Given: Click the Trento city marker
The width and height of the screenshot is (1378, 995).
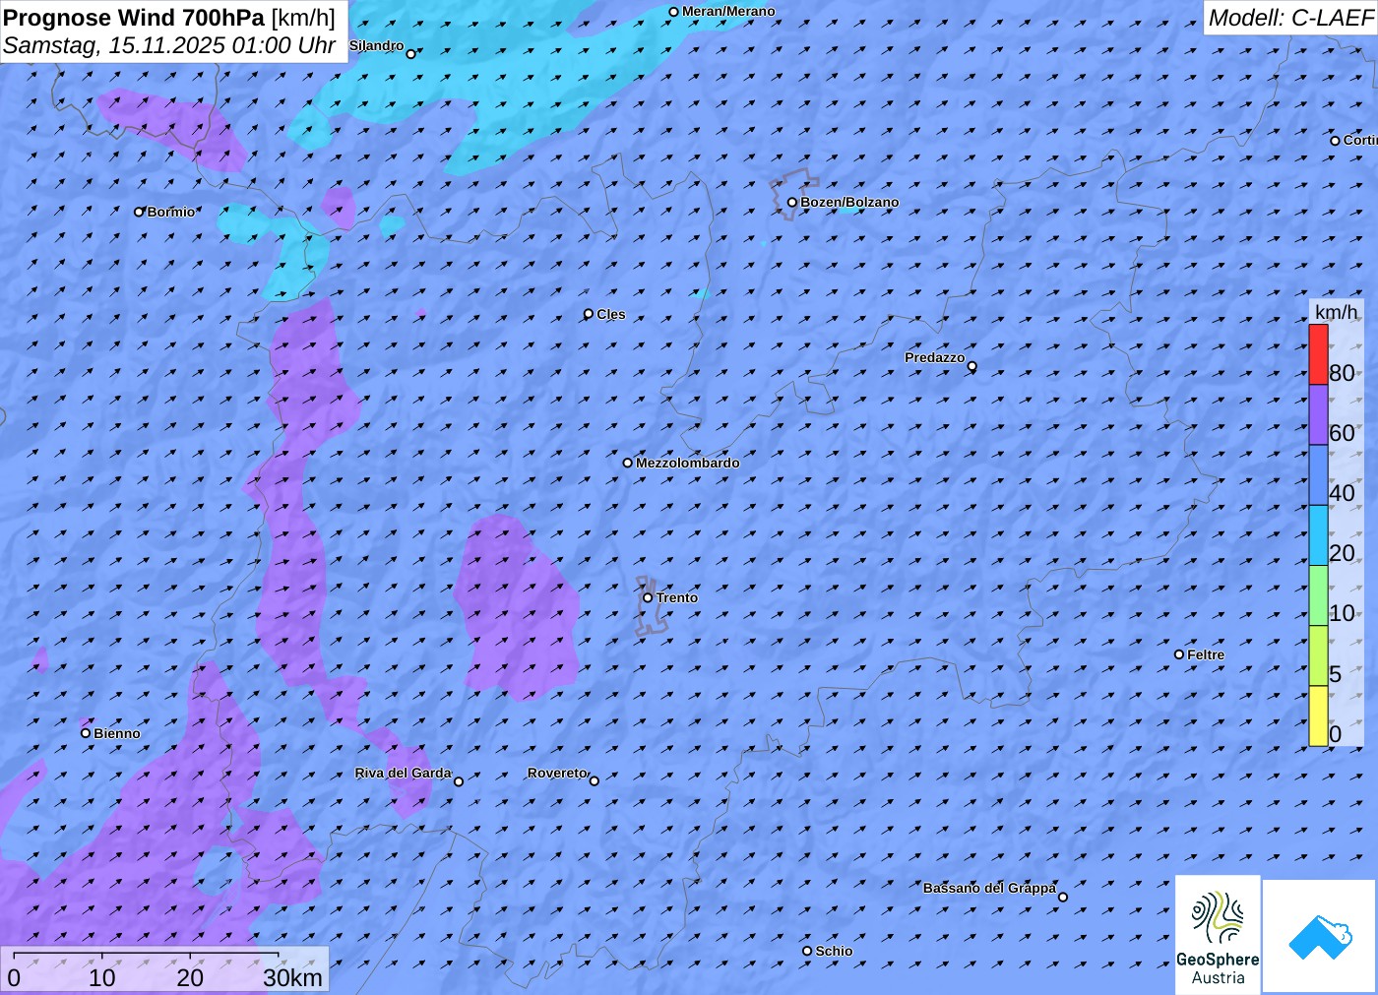Looking at the screenshot, I should (x=648, y=597).
